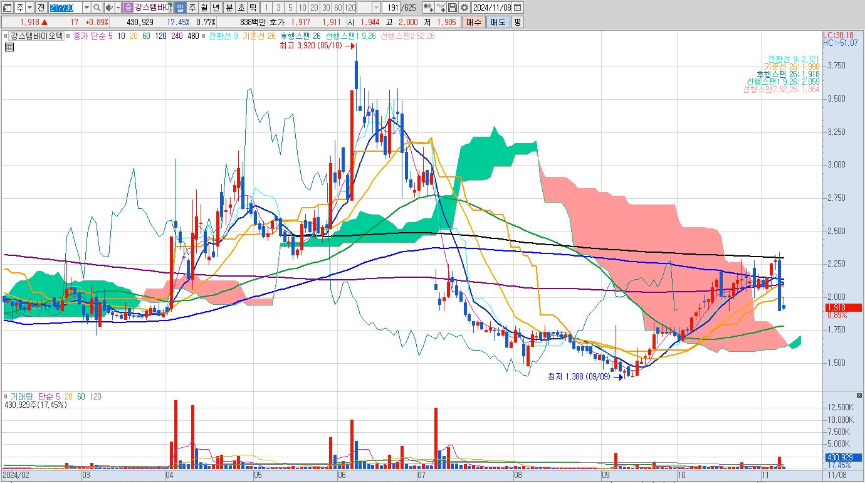Screen dimensions: 865x483
Task: Click the 매도 sell button
Action: [497, 22]
